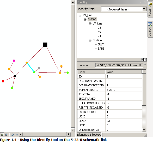The image size is (153, 143).
Task: Click the field table vertical scrollbar thumb
Action: (144, 90)
